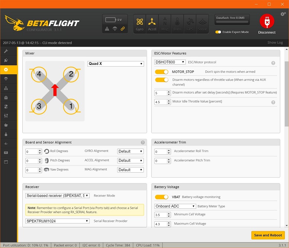Open the logging film-strip icon tab

(x=6, y=153)
